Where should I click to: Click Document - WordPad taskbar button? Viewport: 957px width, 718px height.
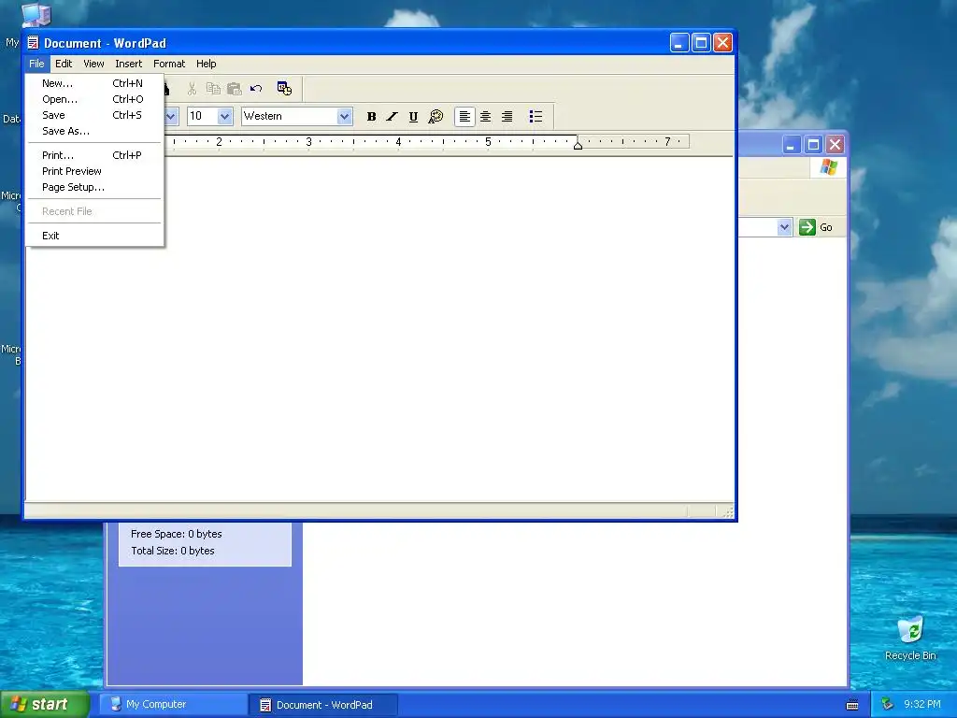(x=323, y=705)
